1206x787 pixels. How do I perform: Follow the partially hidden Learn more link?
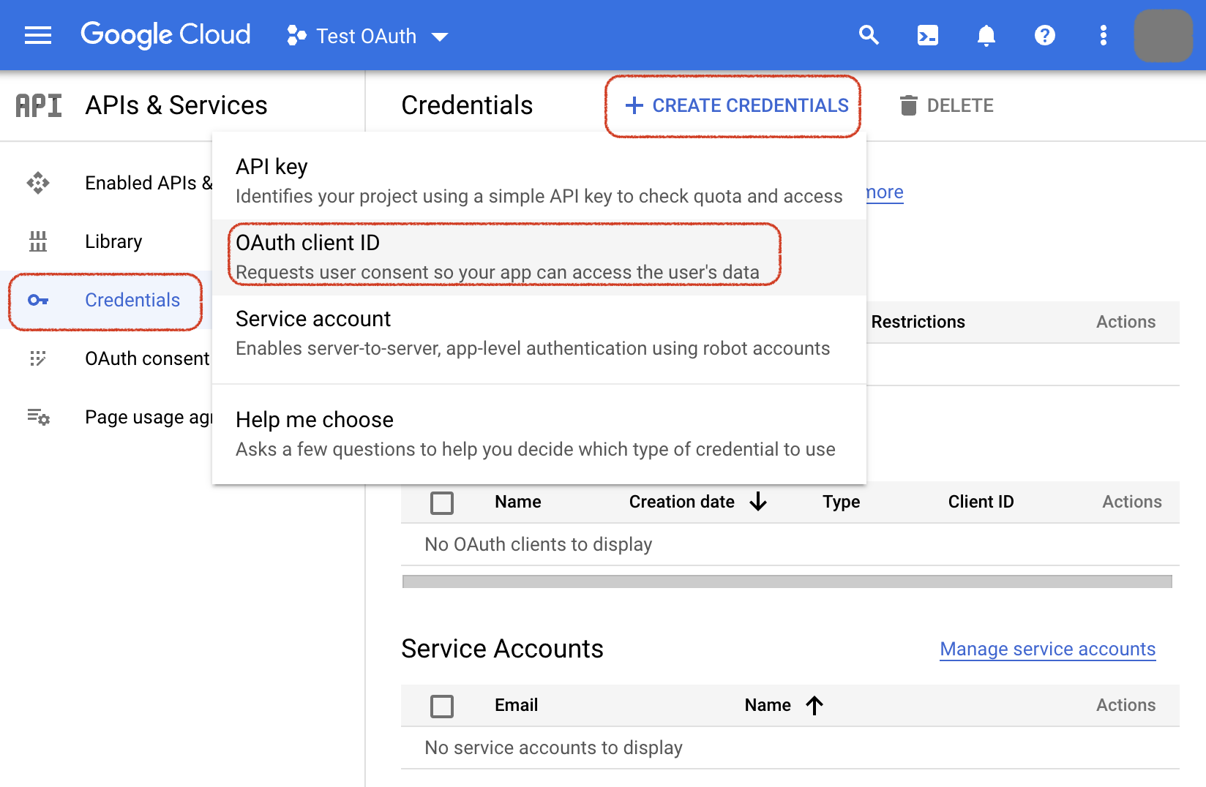click(x=885, y=192)
